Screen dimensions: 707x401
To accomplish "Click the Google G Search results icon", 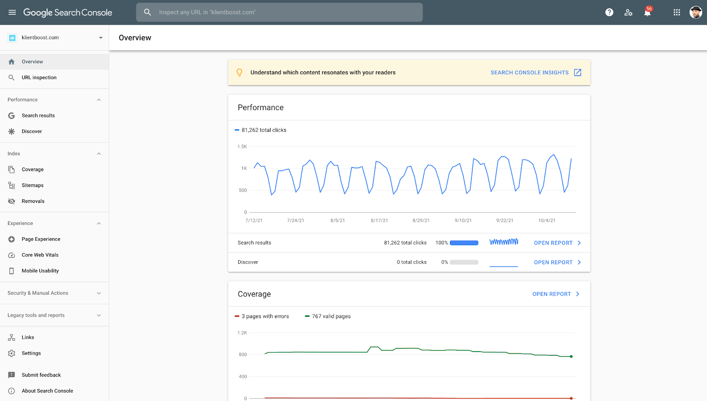I will point(11,116).
